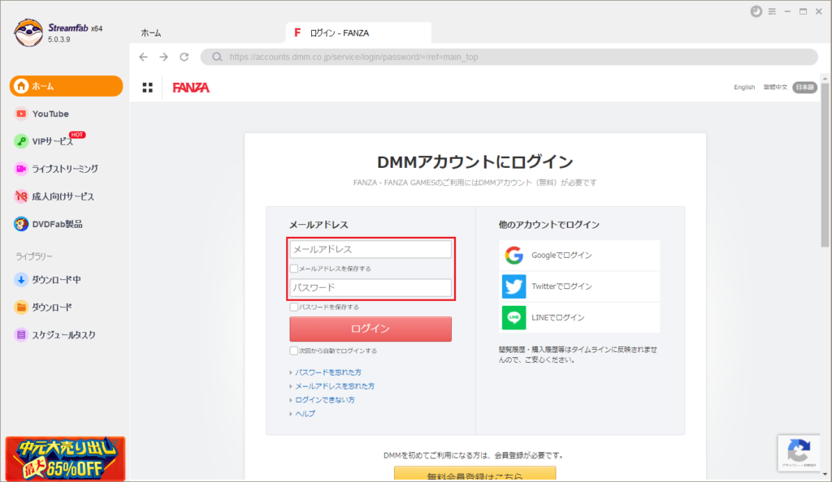The height and width of the screenshot is (482, 832).
Task: Select the 日本語 language pill
Action: (805, 88)
